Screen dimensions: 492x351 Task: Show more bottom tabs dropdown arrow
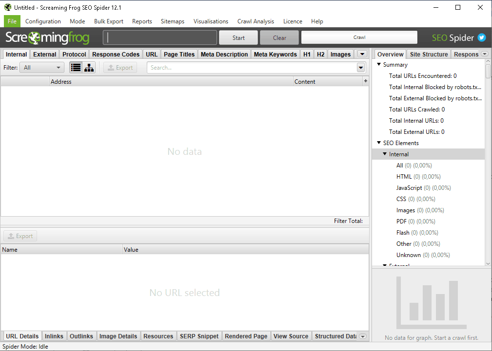(x=363, y=336)
